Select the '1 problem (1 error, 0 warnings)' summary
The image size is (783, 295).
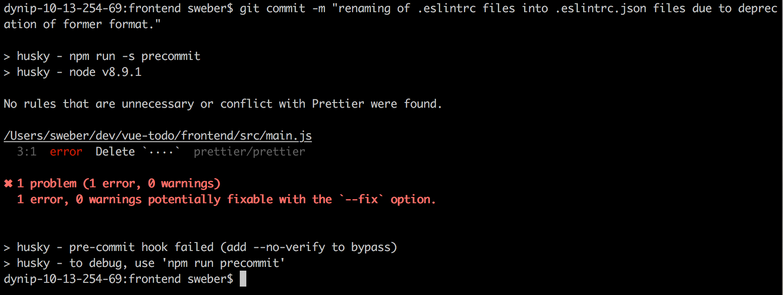click(118, 184)
